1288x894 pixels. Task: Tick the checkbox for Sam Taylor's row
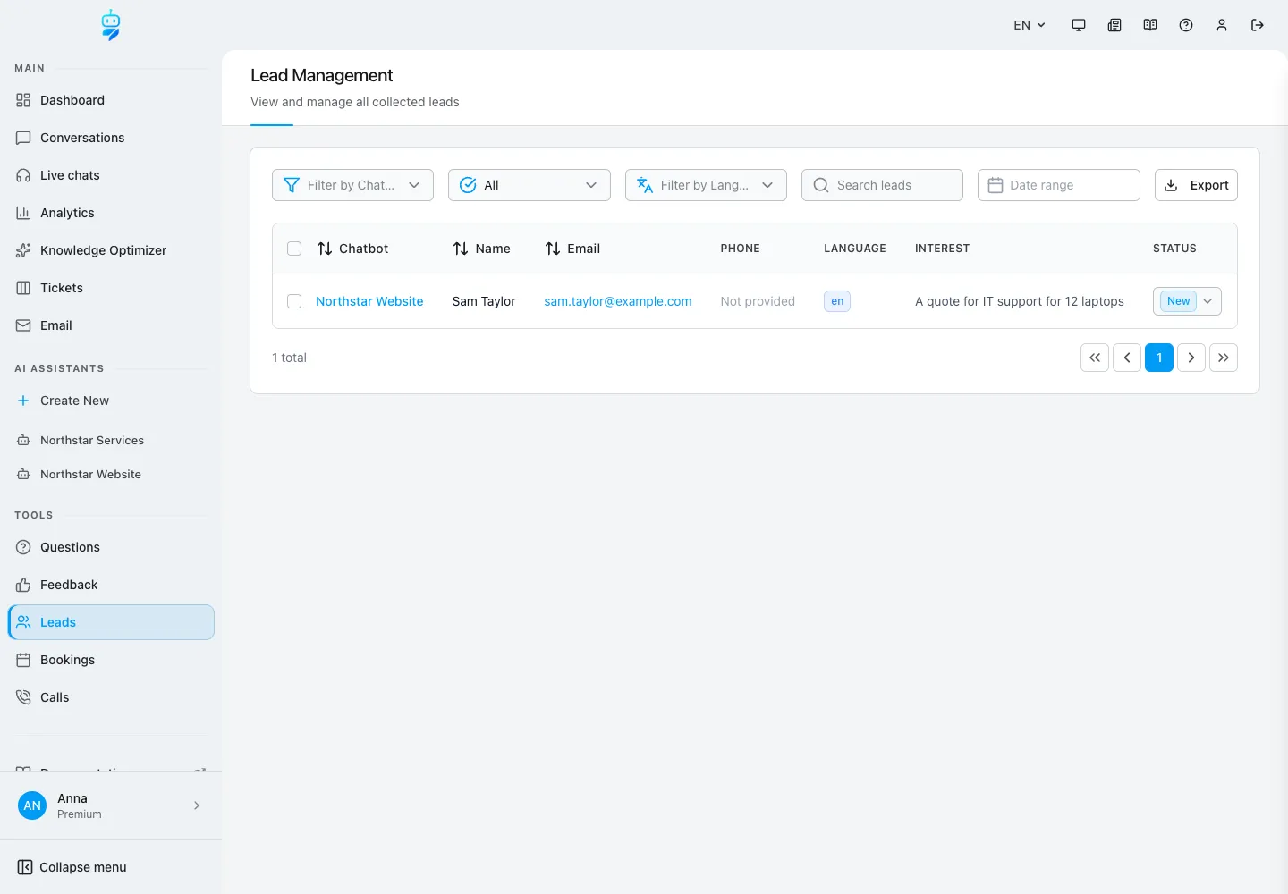coord(294,301)
